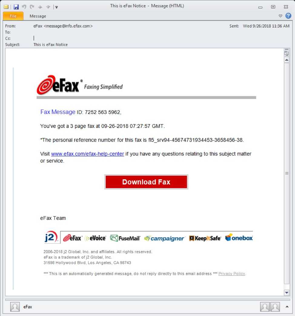Open the File tab
This screenshot has width=295, height=316.
13,16
